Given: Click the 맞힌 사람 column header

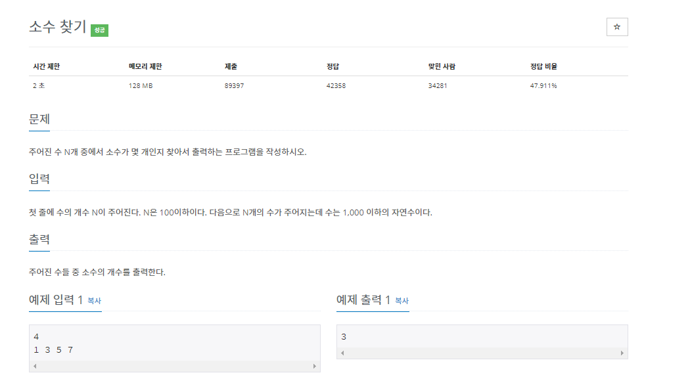Looking at the screenshot, I should click(442, 66).
